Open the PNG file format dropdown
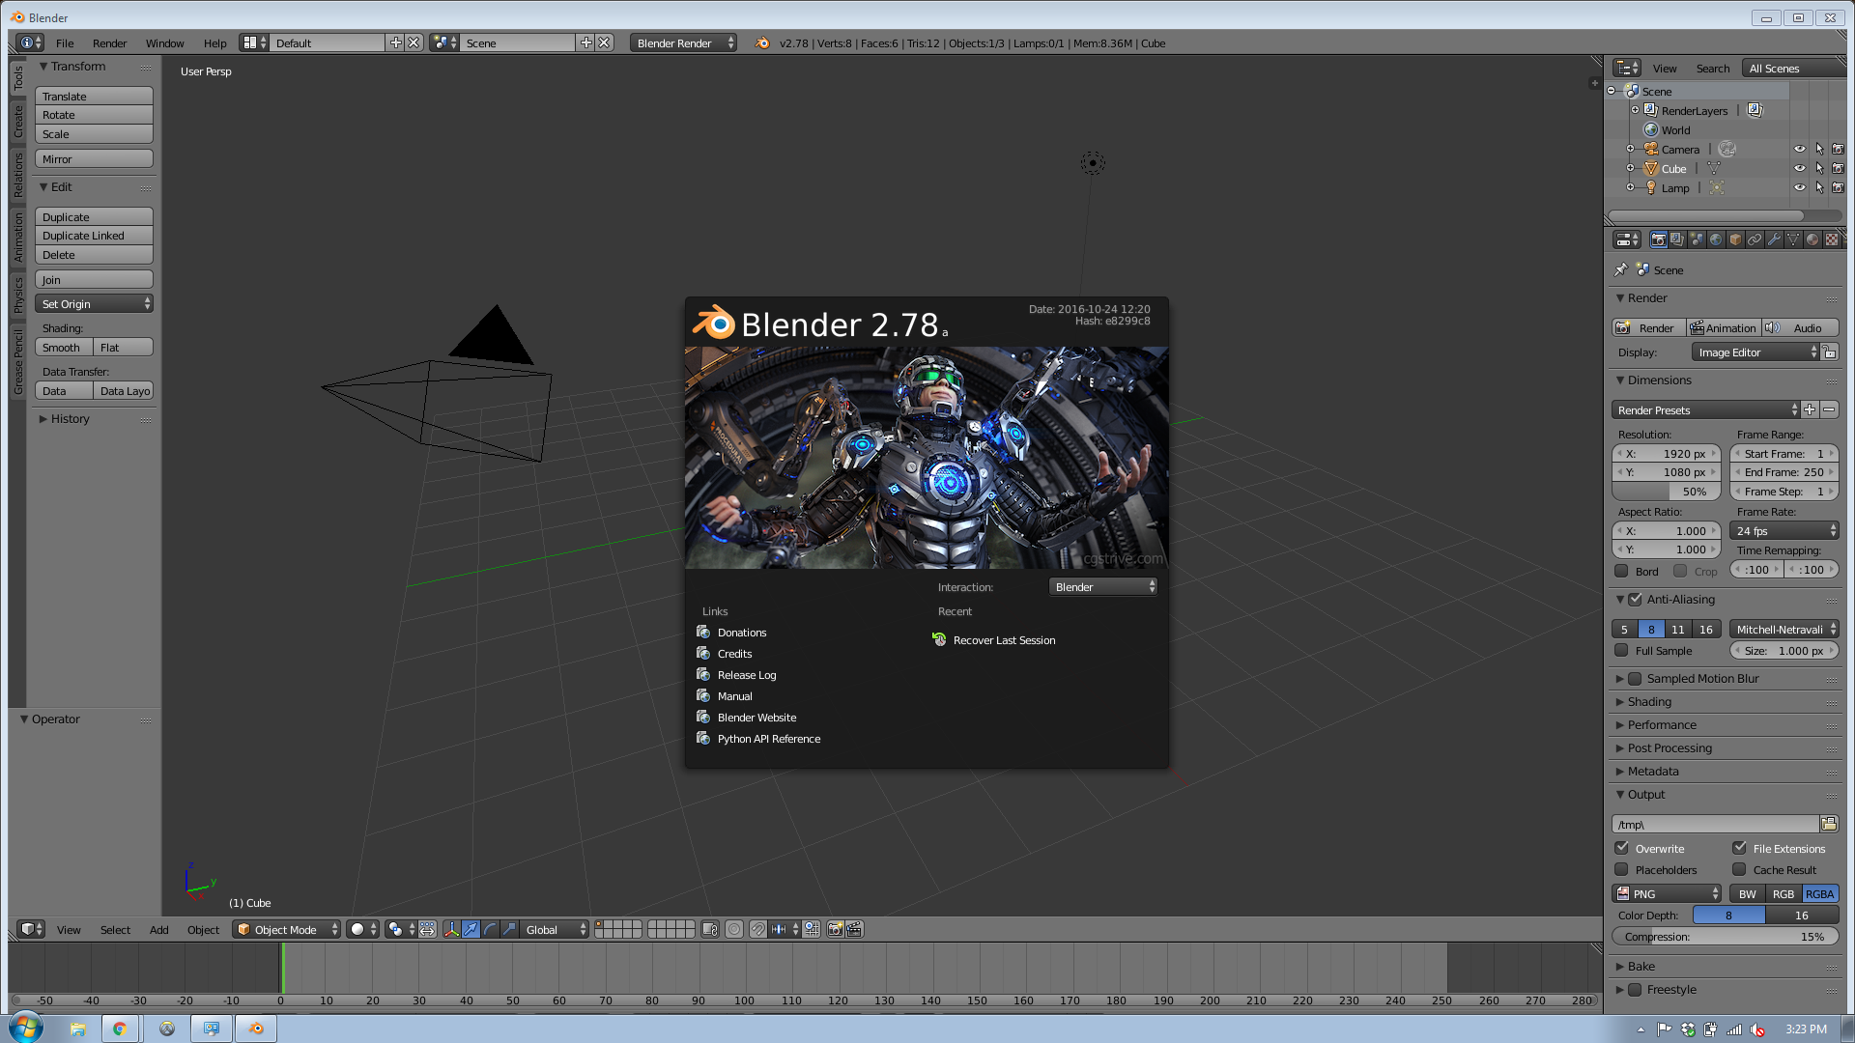Image resolution: width=1855 pixels, height=1043 pixels. pos(1667,893)
